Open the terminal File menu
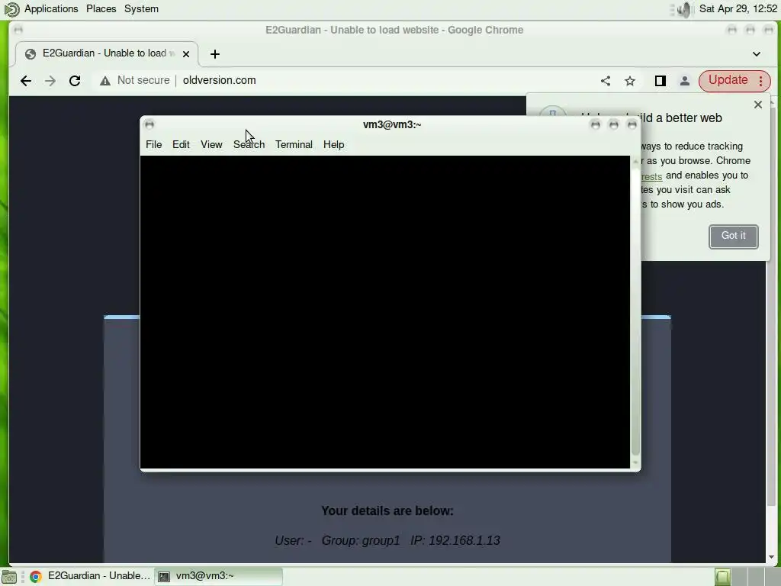Screen dimensions: 781x586 click(153, 144)
